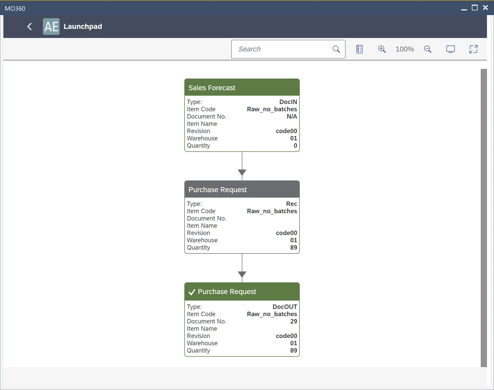This screenshot has width=494, height=390.
Task: Minimize the MO360 window
Action: tap(464, 8)
